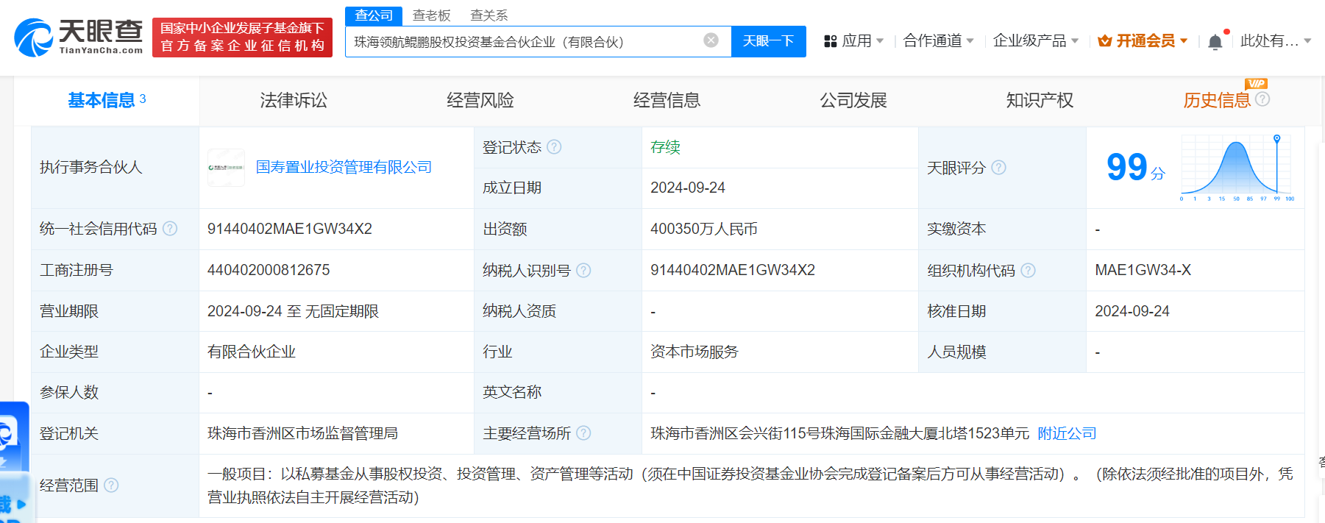Click the approval date 2024-09-24 beside 核准日期

[1132, 311]
